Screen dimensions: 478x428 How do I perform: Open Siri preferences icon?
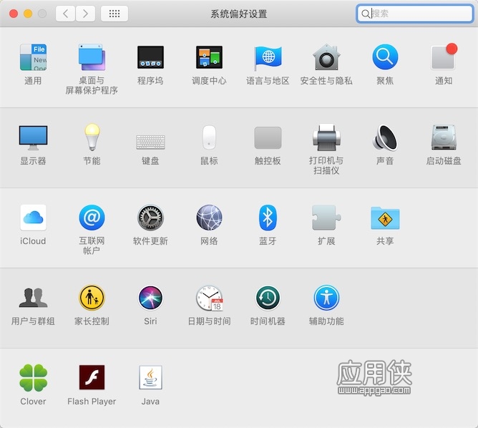150,298
